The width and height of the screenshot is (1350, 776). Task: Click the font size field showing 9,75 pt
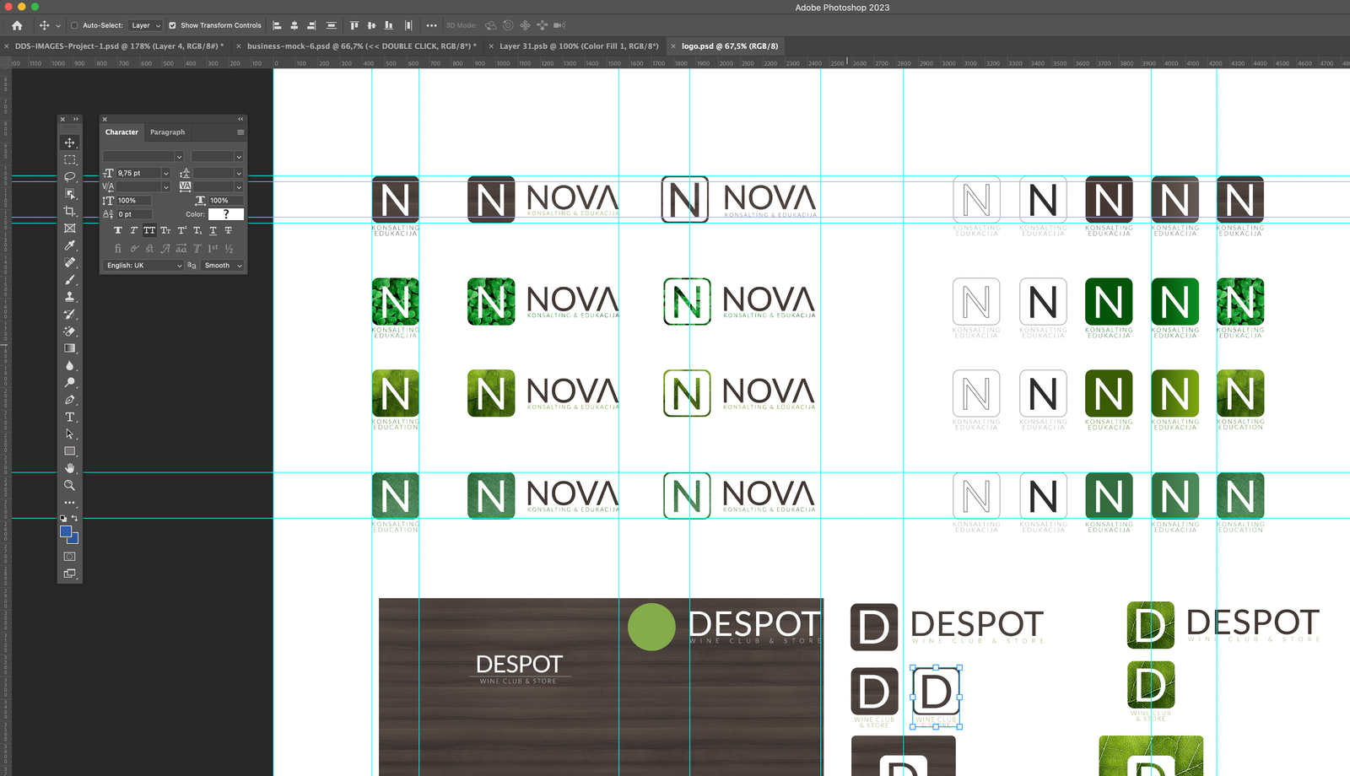(138, 173)
